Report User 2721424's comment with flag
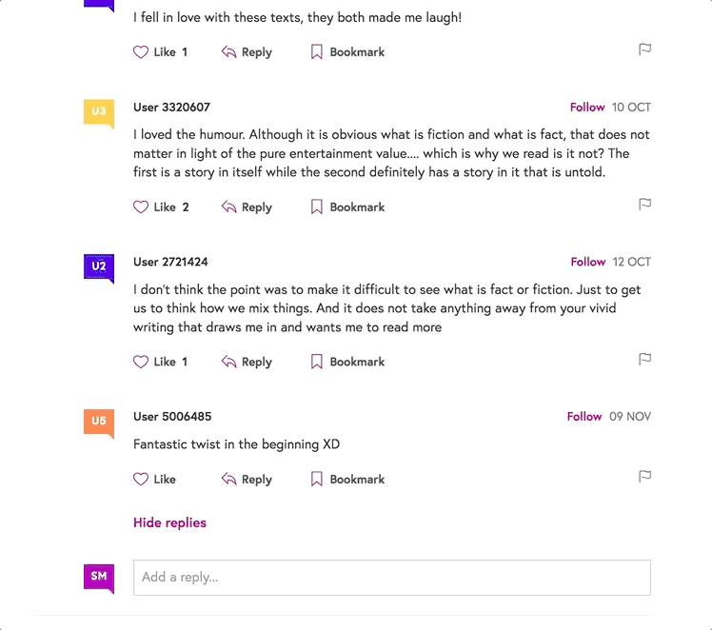Viewport: 712px width, 630px height. coord(644,360)
